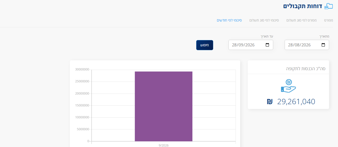Click the 30000000 y-axis label
Viewport: 338px width, 147px height.
82,69
